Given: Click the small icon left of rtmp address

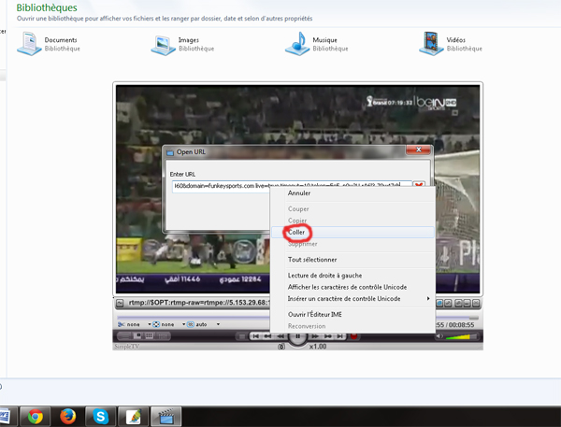Looking at the screenshot, I should pyautogui.click(x=120, y=303).
